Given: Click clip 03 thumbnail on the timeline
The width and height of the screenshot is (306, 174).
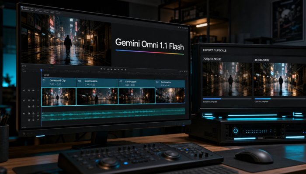Looking at the screenshot, I should tap(136, 96).
